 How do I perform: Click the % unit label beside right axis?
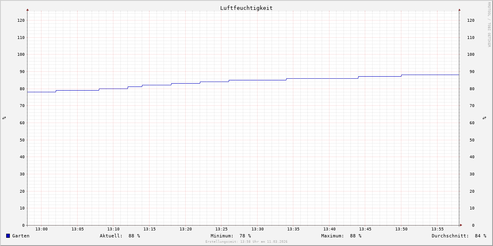484,118
